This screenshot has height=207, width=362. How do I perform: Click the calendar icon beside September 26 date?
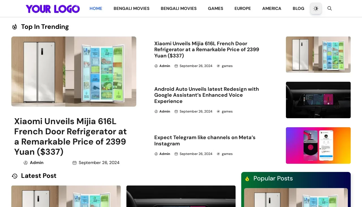pos(176,66)
